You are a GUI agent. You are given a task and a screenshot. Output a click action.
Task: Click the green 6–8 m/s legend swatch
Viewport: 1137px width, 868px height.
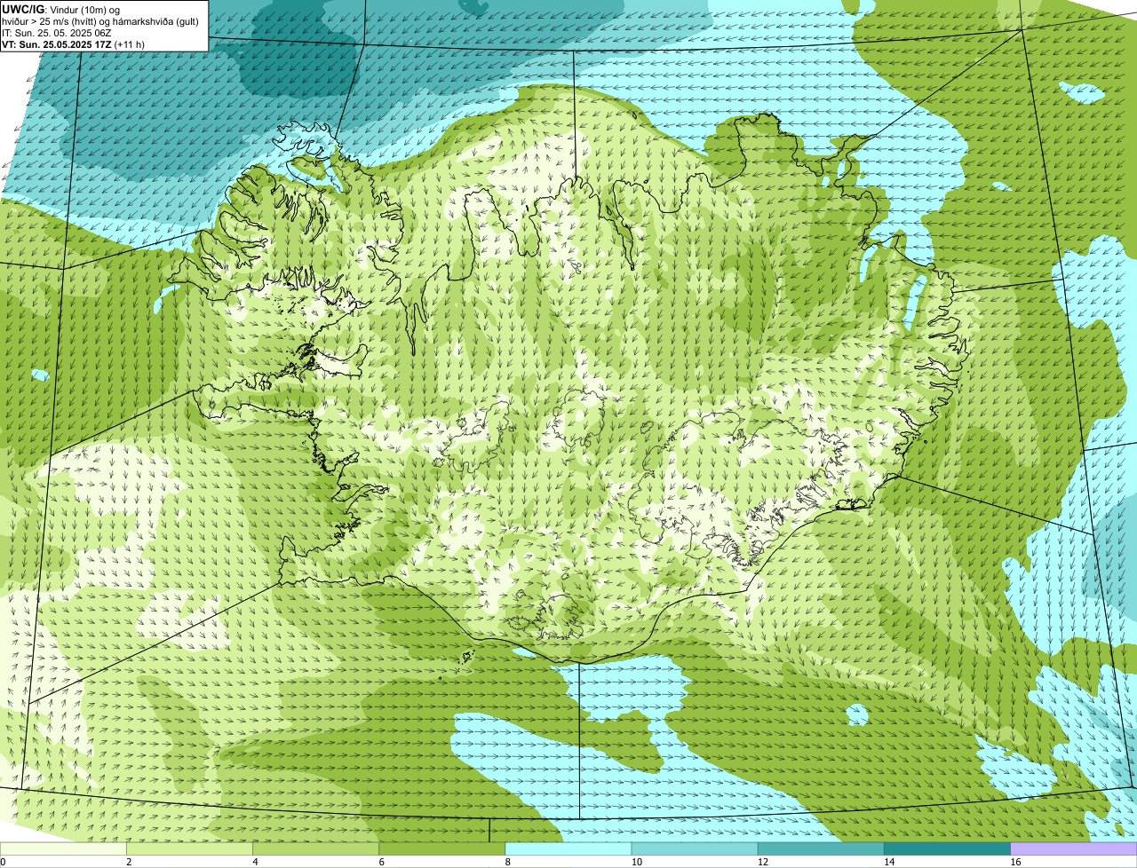click(442, 849)
